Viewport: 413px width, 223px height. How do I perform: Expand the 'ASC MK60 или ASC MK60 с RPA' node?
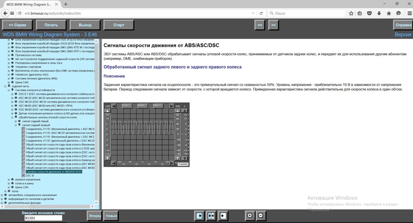12,106
